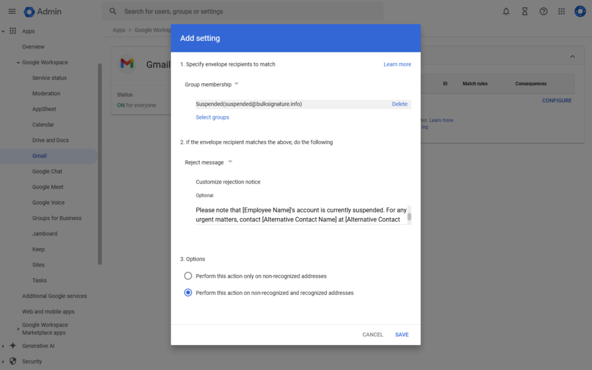Click Learn more in the dialog
Viewport: 592px width, 370px height.
397,65
